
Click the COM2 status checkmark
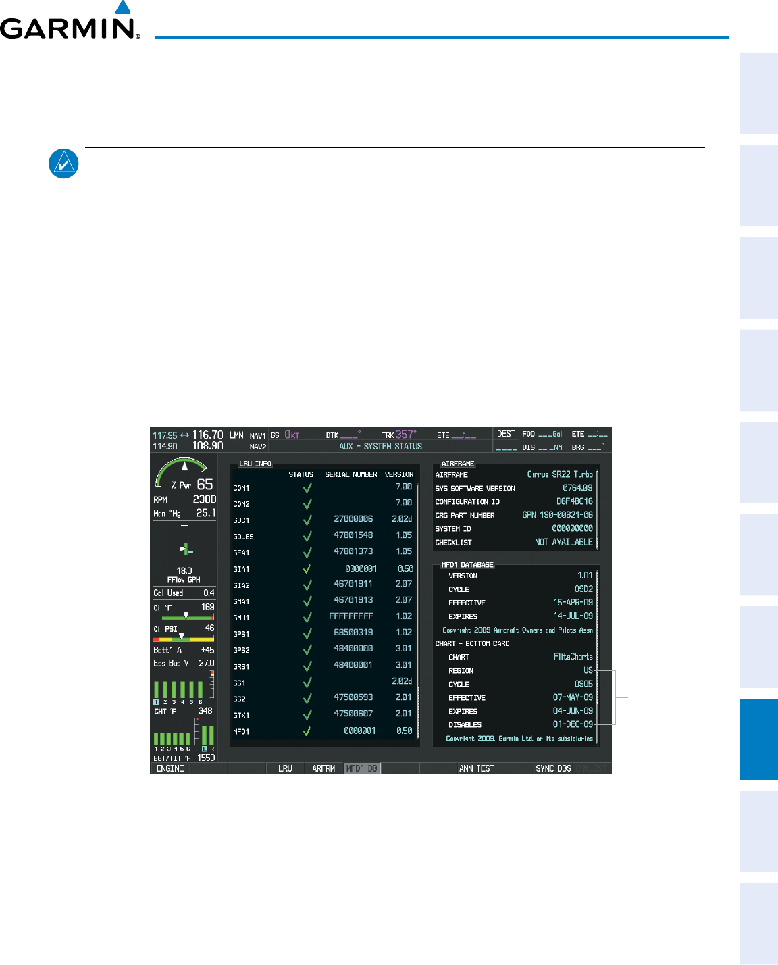tap(307, 503)
